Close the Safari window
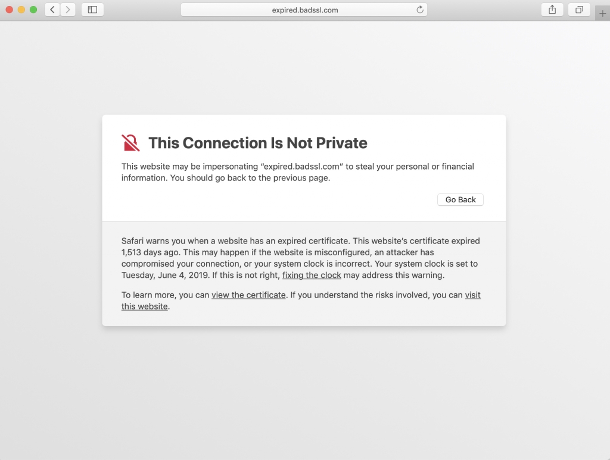This screenshot has width=610, height=460. pyautogui.click(x=10, y=10)
